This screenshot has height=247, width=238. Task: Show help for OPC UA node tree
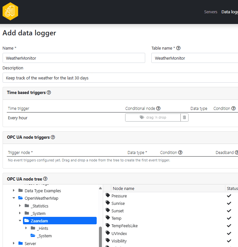(x=45, y=179)
